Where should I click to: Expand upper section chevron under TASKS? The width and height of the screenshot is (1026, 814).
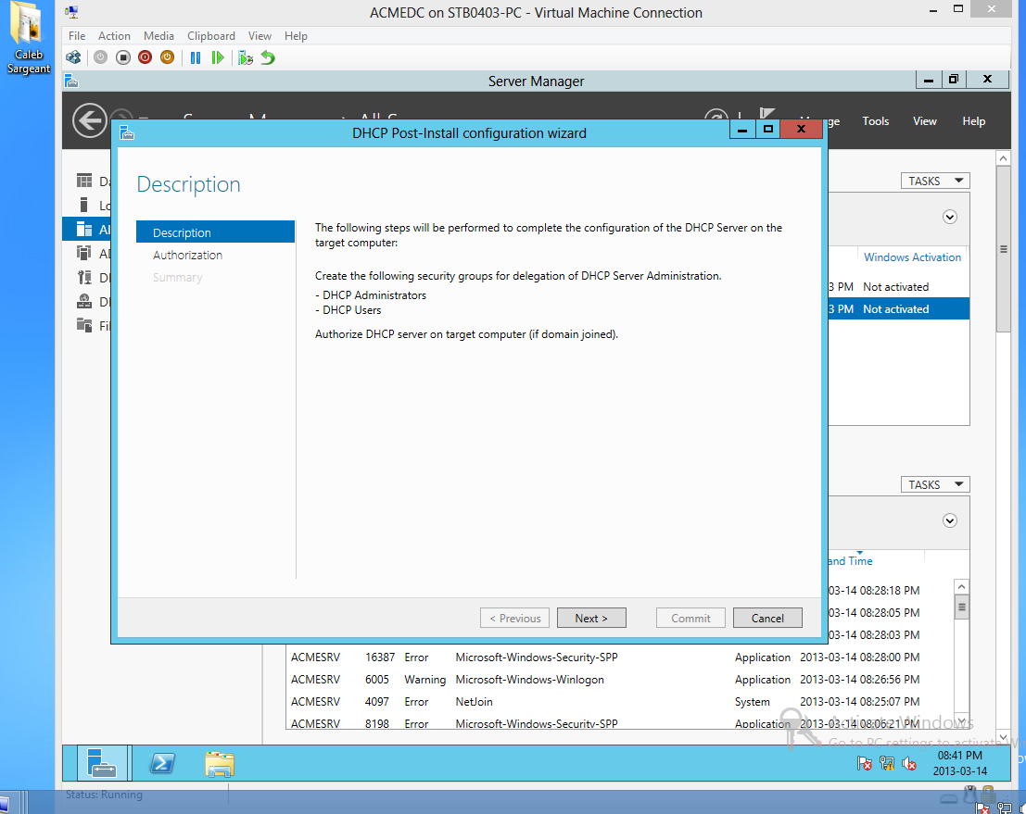click(950, 217)
